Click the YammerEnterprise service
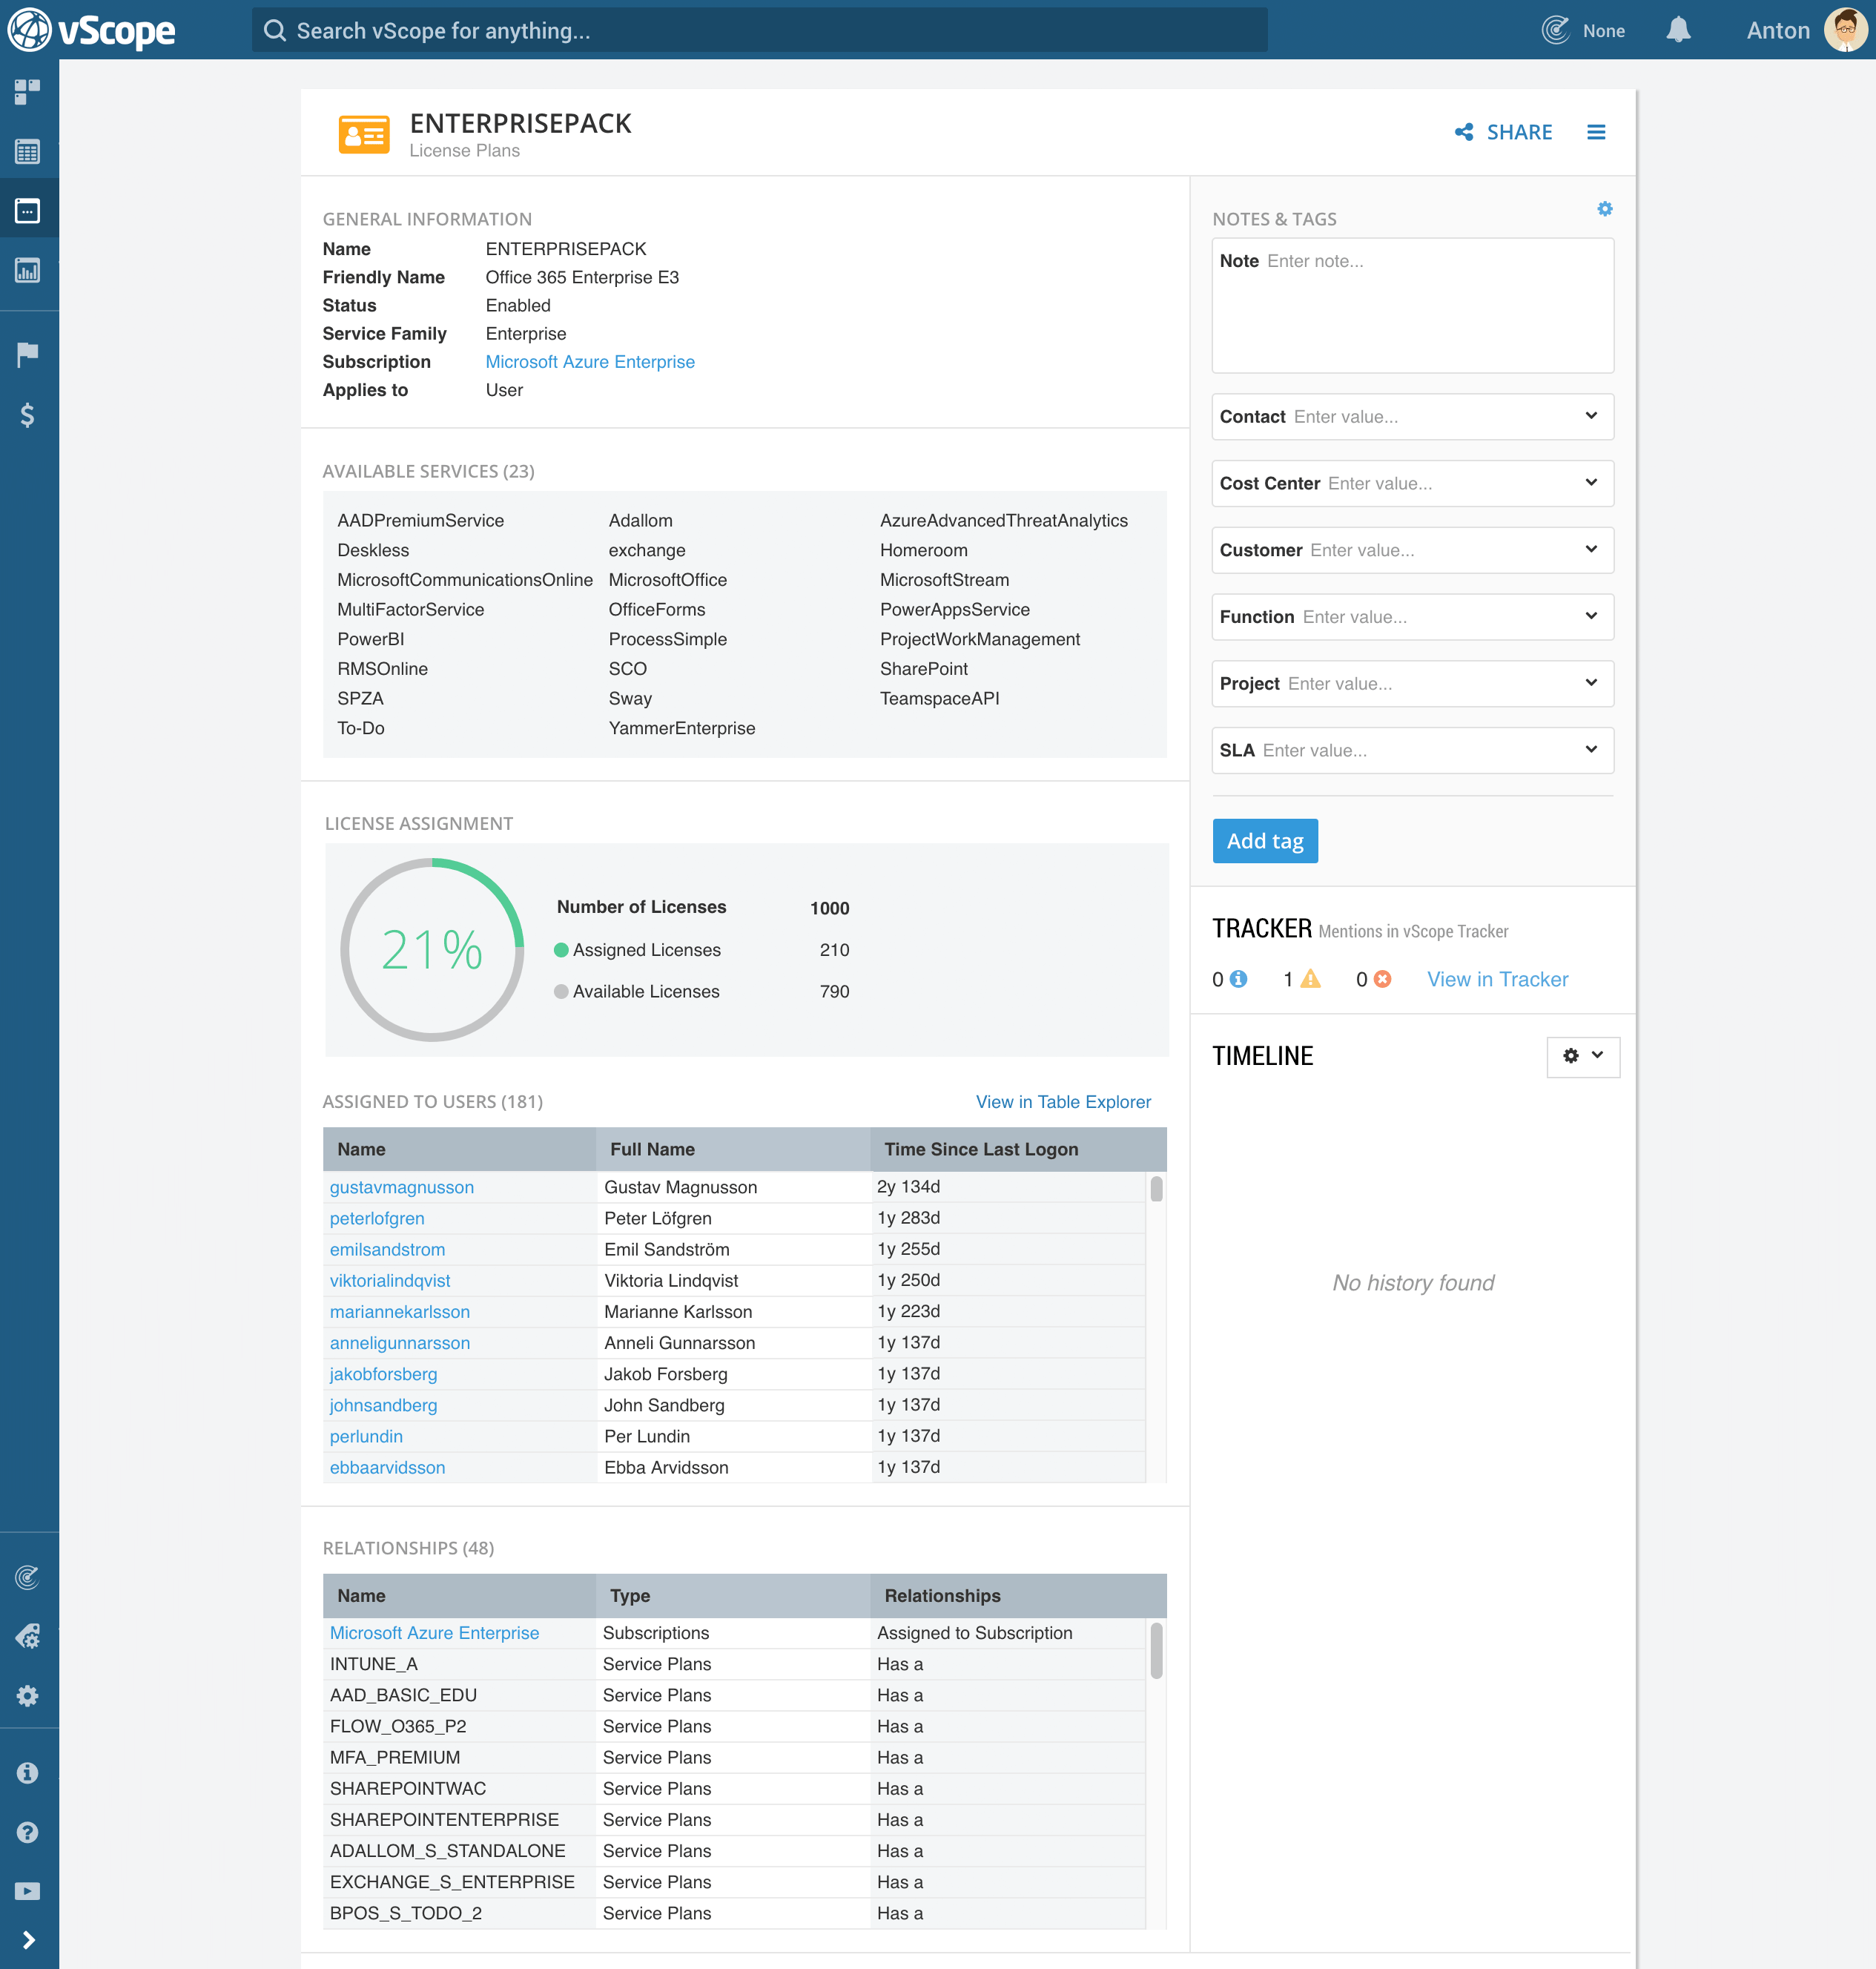The image size is (1876, 1969). coord(682,728)
